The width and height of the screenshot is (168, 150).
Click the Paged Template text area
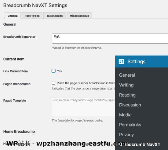83,107
